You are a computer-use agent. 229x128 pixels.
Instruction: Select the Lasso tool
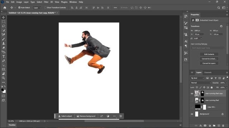(3, 26)
